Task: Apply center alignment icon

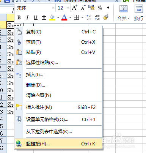Action: click(x=44, y=17)
